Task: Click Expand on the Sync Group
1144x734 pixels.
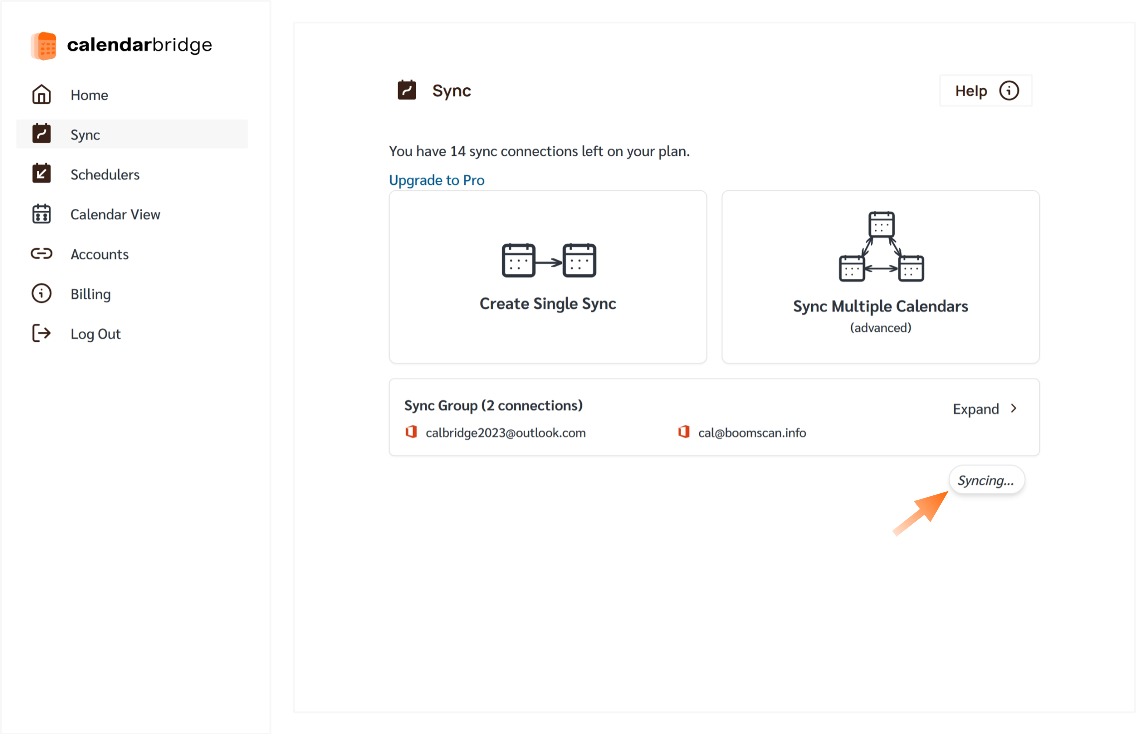Action: [986, 409]
